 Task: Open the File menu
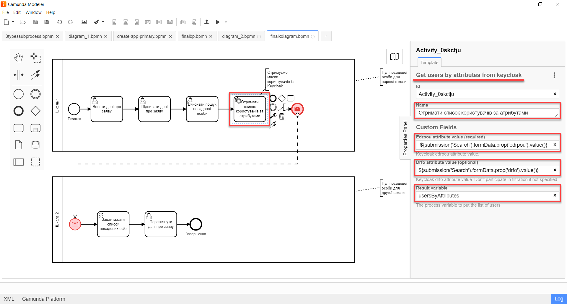[x=6, y=12]
